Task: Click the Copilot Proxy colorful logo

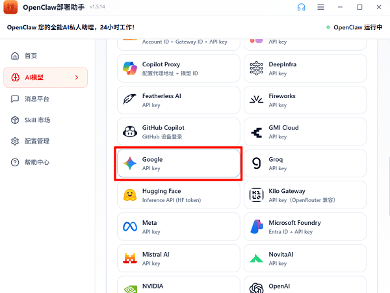Action: click(x=130, y=68)
